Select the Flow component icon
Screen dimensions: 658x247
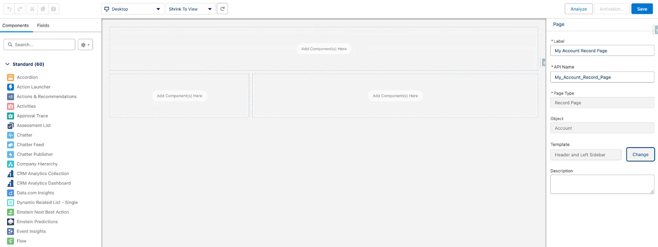11,241
